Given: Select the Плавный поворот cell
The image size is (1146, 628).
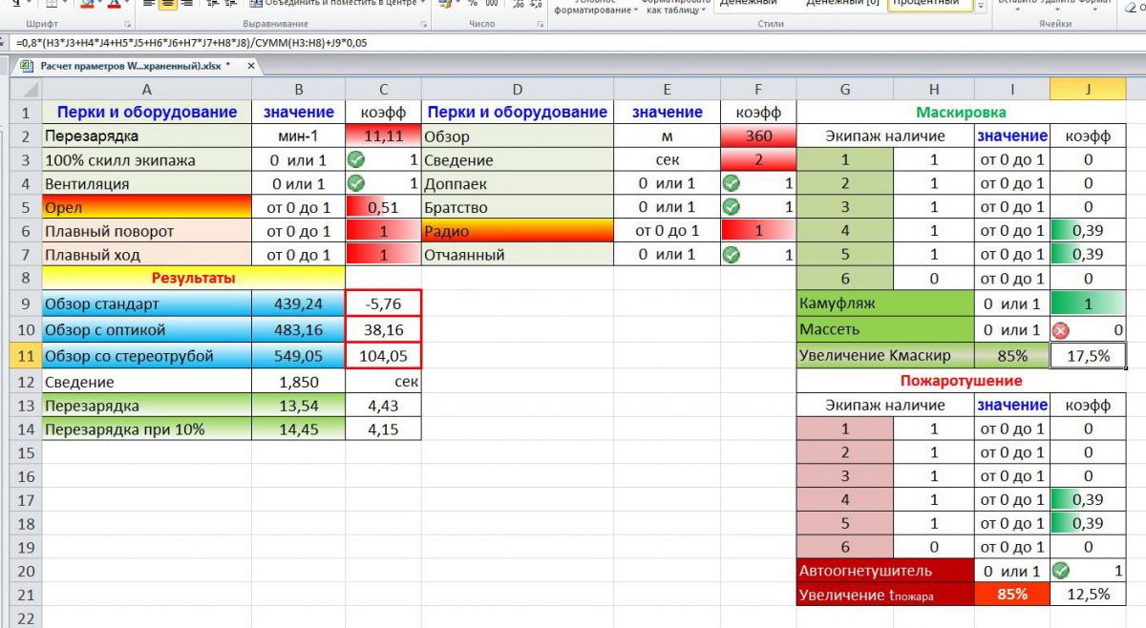Looking at the screenshot, I should [x=146, y=231].
